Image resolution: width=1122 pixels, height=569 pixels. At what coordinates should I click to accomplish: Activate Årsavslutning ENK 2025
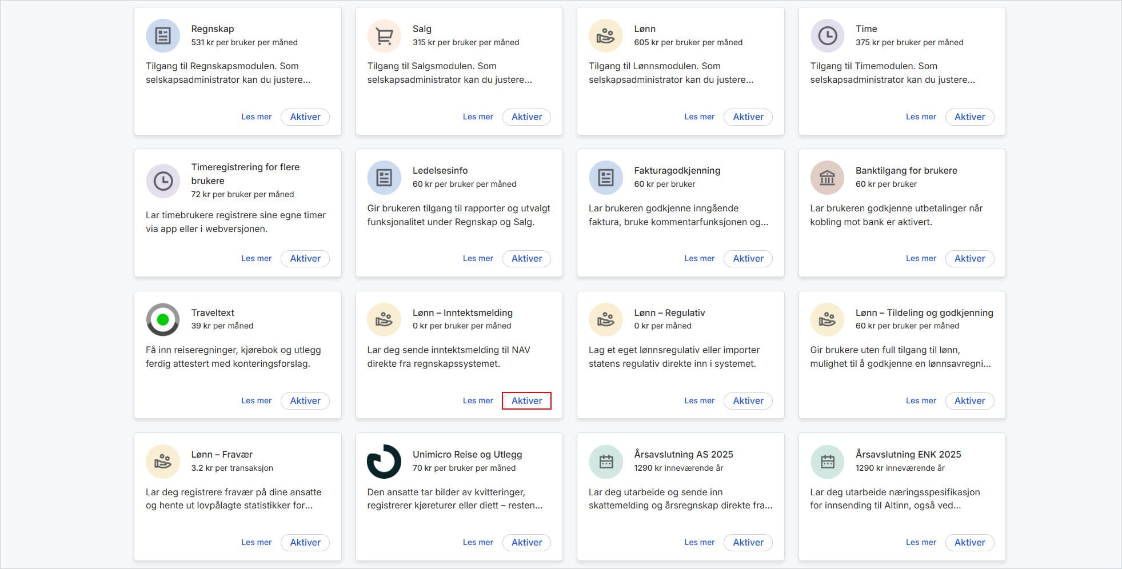click(969, 542)
